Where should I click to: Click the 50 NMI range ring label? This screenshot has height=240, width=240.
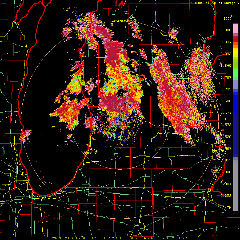[120, 71]
